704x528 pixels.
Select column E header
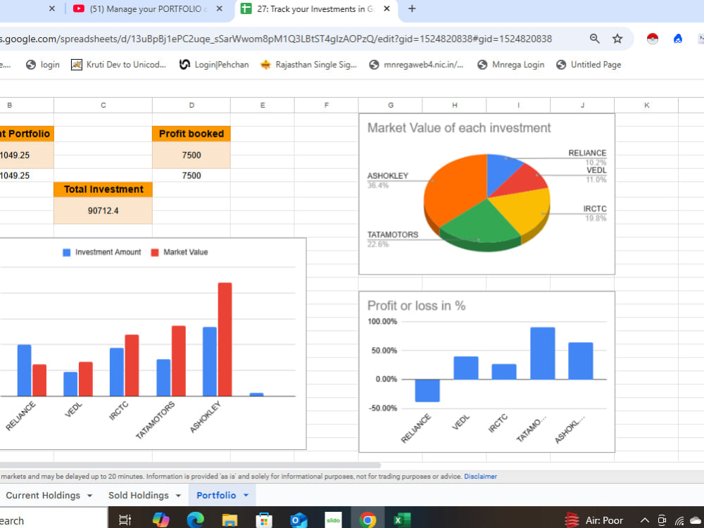[262, 105]
